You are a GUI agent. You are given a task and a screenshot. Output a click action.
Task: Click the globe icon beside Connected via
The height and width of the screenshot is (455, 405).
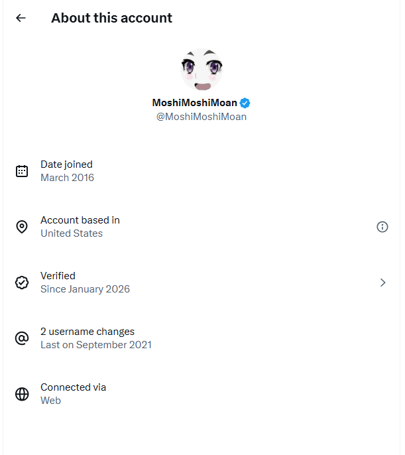[x=22, y=394]
